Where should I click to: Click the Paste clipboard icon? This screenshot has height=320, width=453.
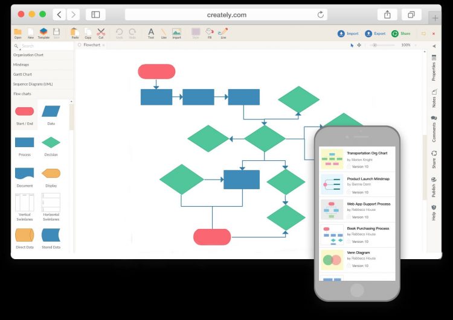click(x=75, y=33)
